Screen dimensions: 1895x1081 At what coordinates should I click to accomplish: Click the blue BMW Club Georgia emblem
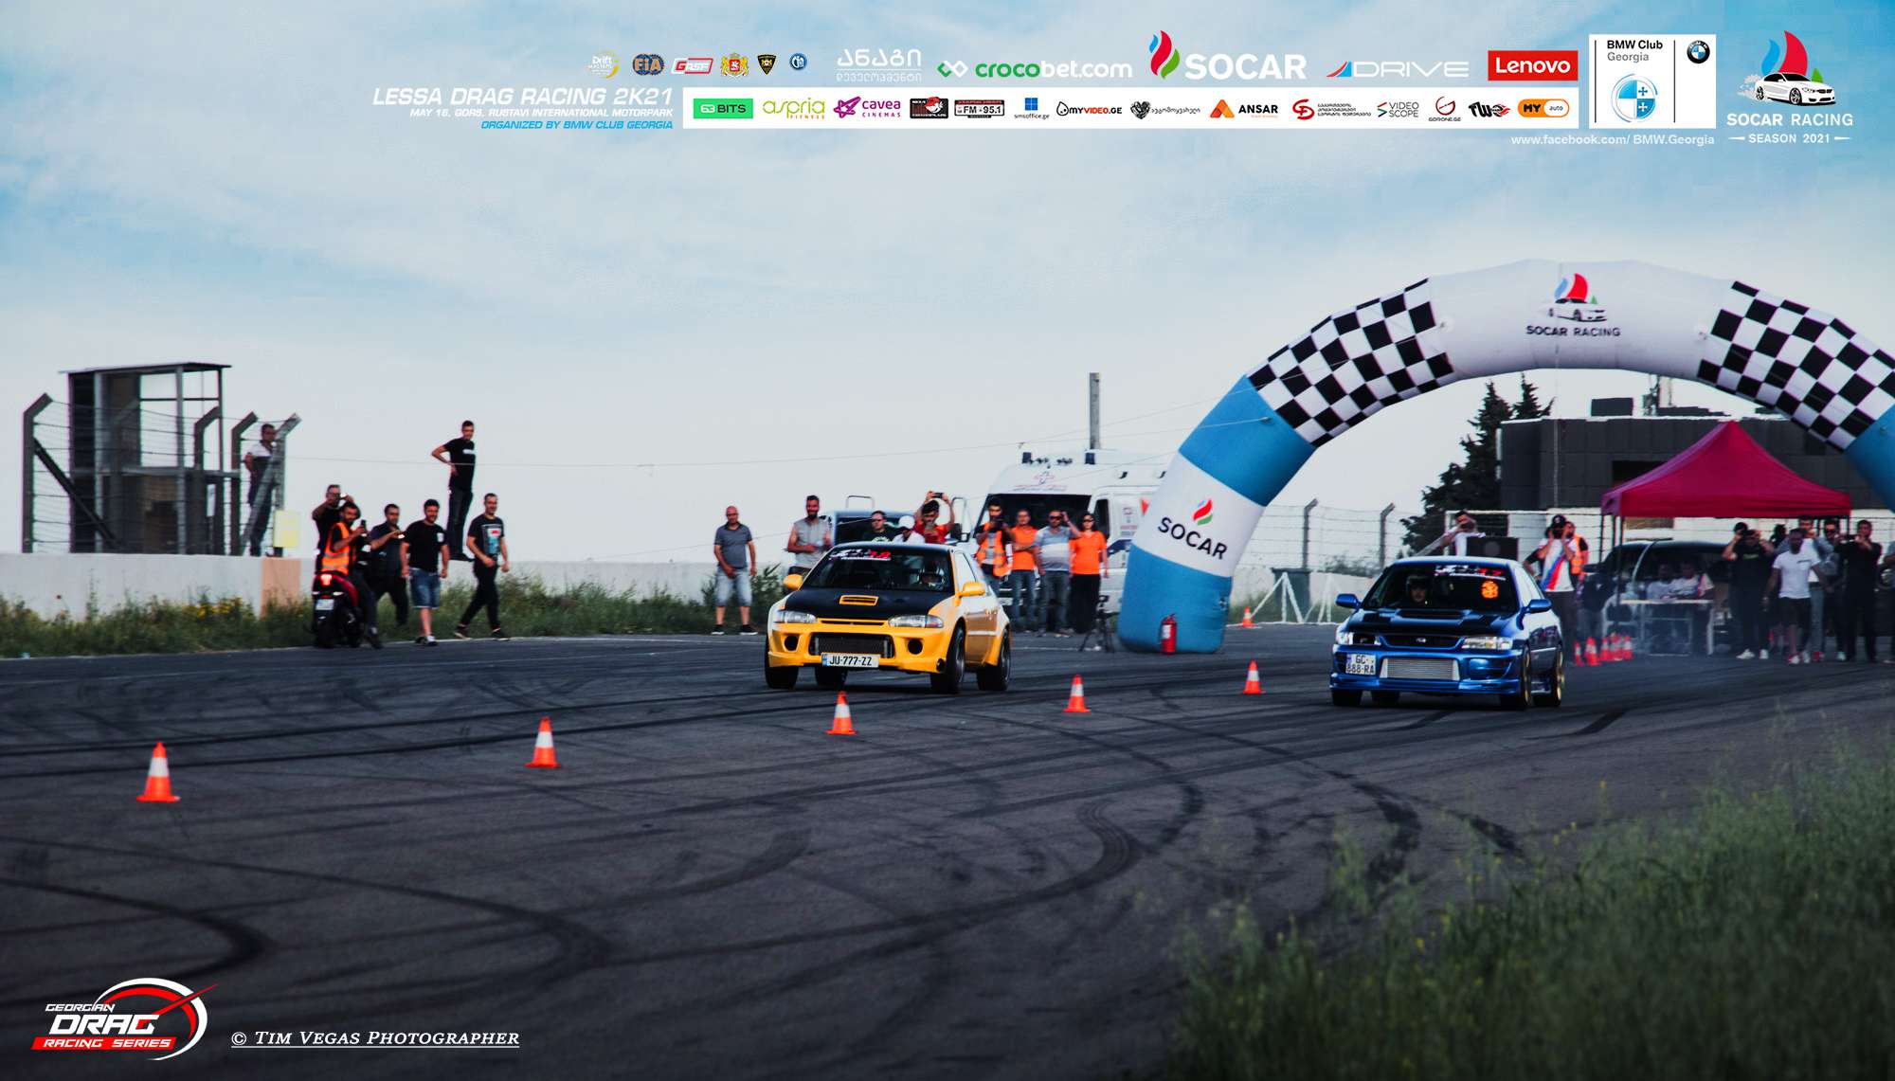pyautogui.click(x=1634, y=98)
